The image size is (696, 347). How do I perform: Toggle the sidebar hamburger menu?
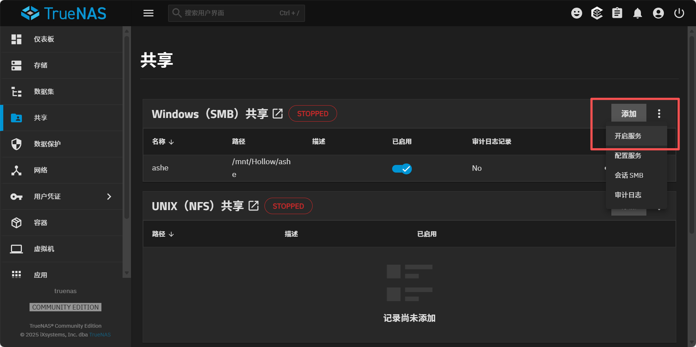click(x=148, y=13)
